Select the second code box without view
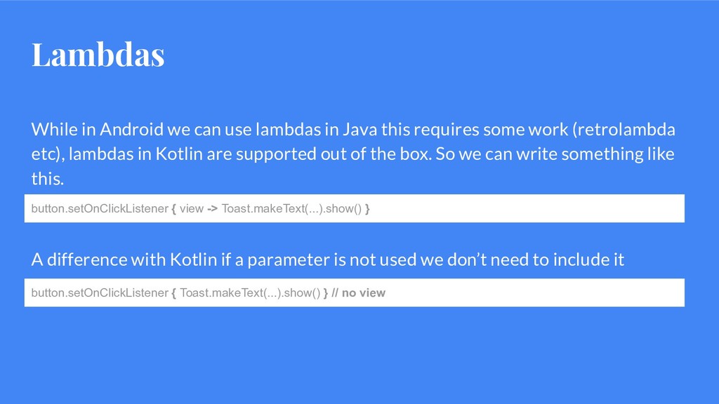The image size is (719, 404). tap(355, 292)
